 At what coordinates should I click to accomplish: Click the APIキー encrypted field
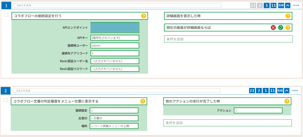coord(115,38)
